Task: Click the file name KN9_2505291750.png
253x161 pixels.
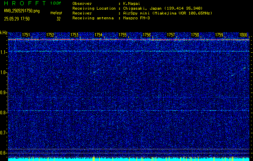Action: (22, 11)
